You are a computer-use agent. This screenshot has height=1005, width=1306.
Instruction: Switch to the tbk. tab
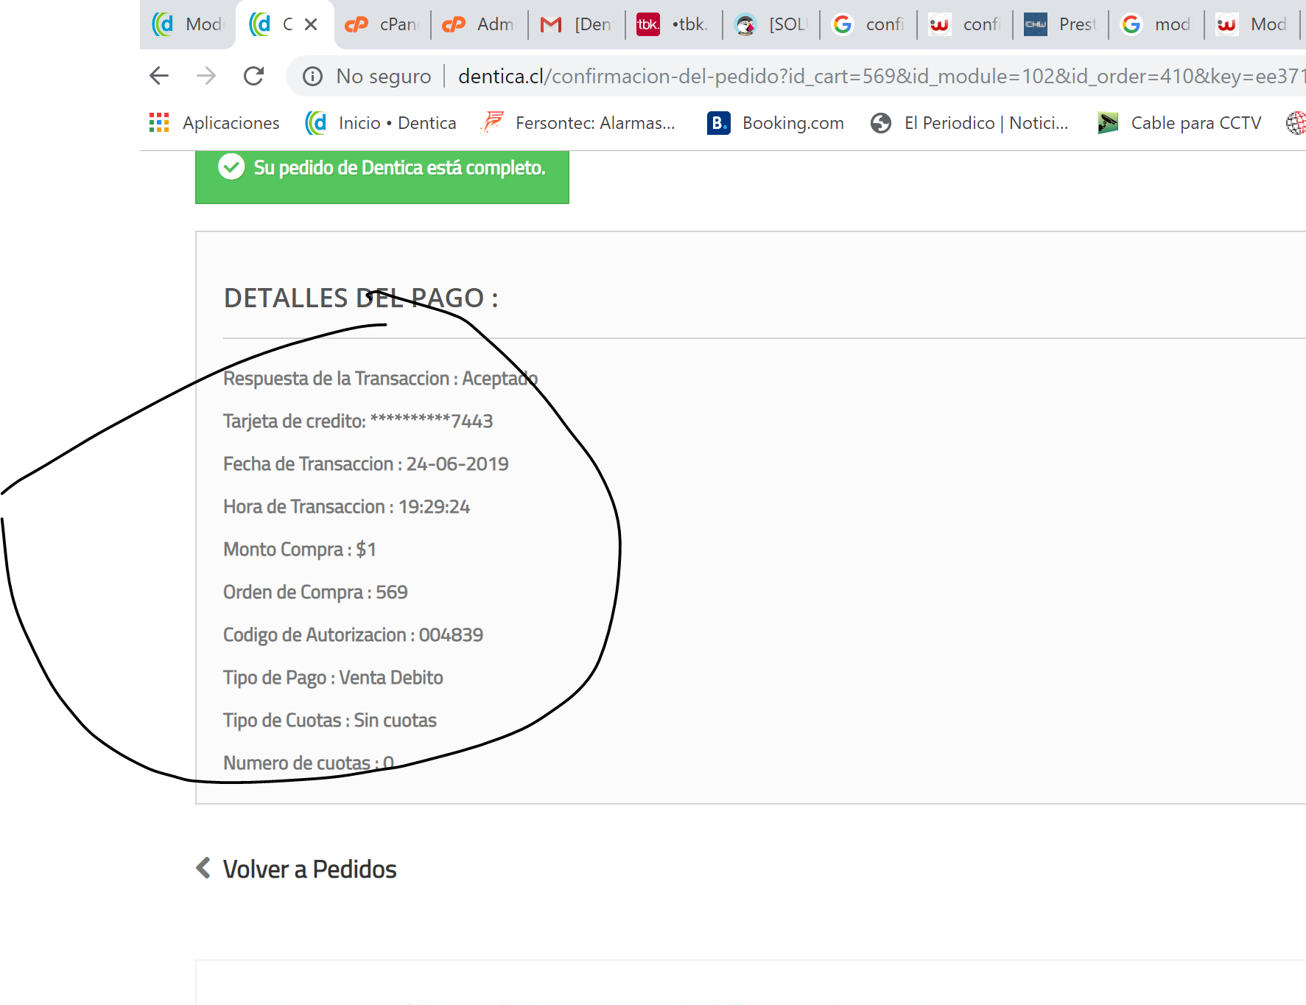[673, 24]
